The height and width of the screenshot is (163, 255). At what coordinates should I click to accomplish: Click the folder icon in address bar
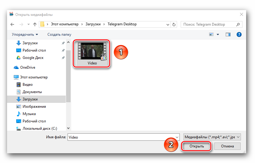pos(42,24)
